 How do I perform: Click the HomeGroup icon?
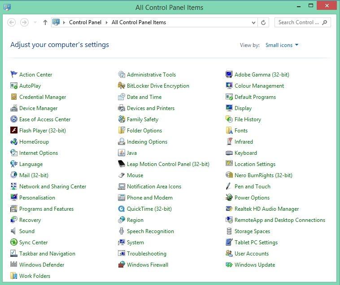pos(13,142)
